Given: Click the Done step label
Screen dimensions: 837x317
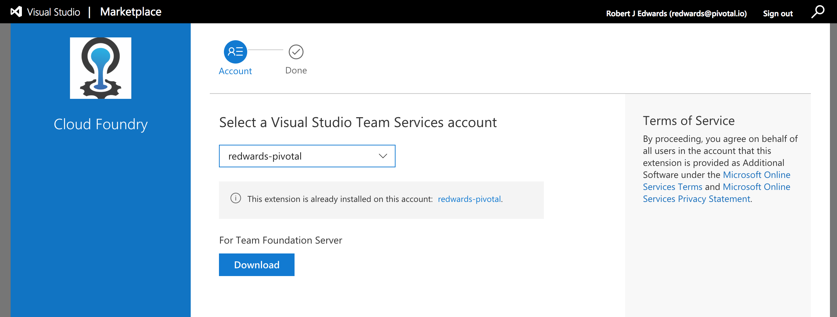Looking at the screenshot, I should pyautogui.click(x=296, y=71).
